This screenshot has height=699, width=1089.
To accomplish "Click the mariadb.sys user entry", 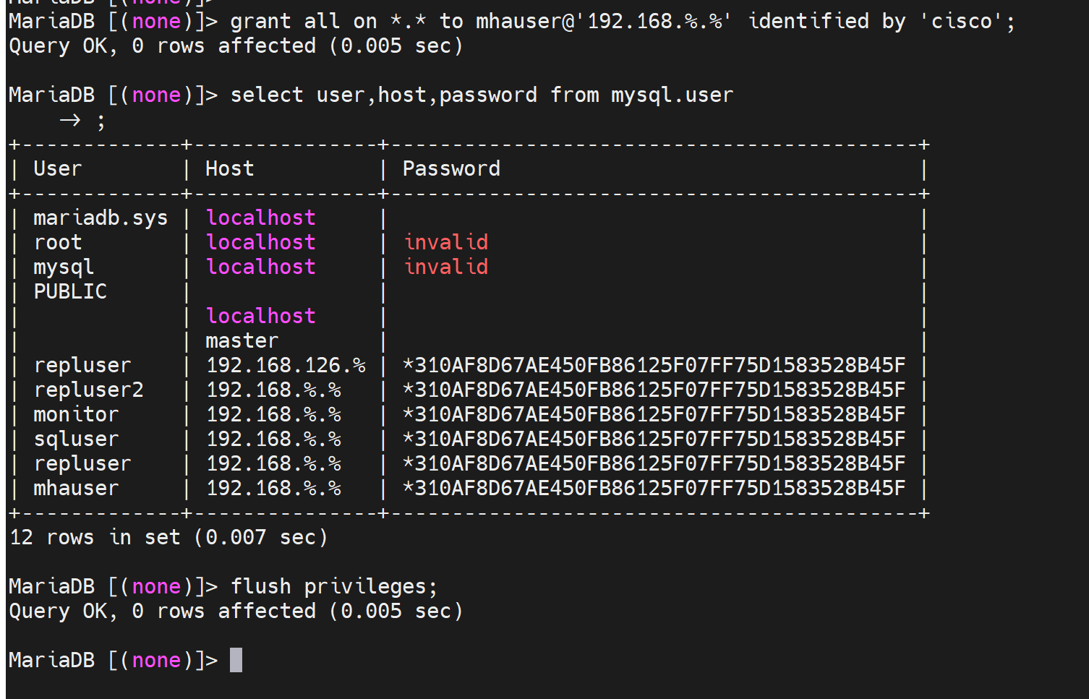I will coord(101,218).
